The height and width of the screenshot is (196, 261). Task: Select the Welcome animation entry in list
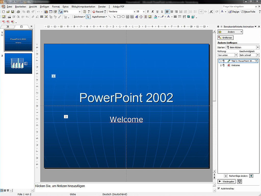[238, 65]
